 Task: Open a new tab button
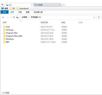click(64, 5)
